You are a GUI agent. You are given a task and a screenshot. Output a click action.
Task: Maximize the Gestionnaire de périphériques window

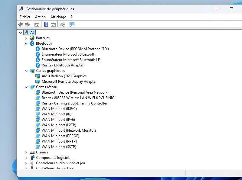(231, 9)
